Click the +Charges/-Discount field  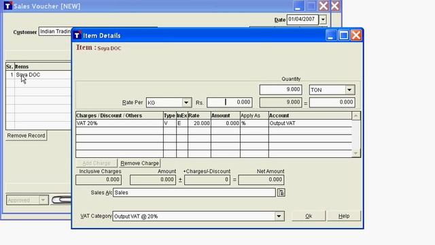pos(207,180)
